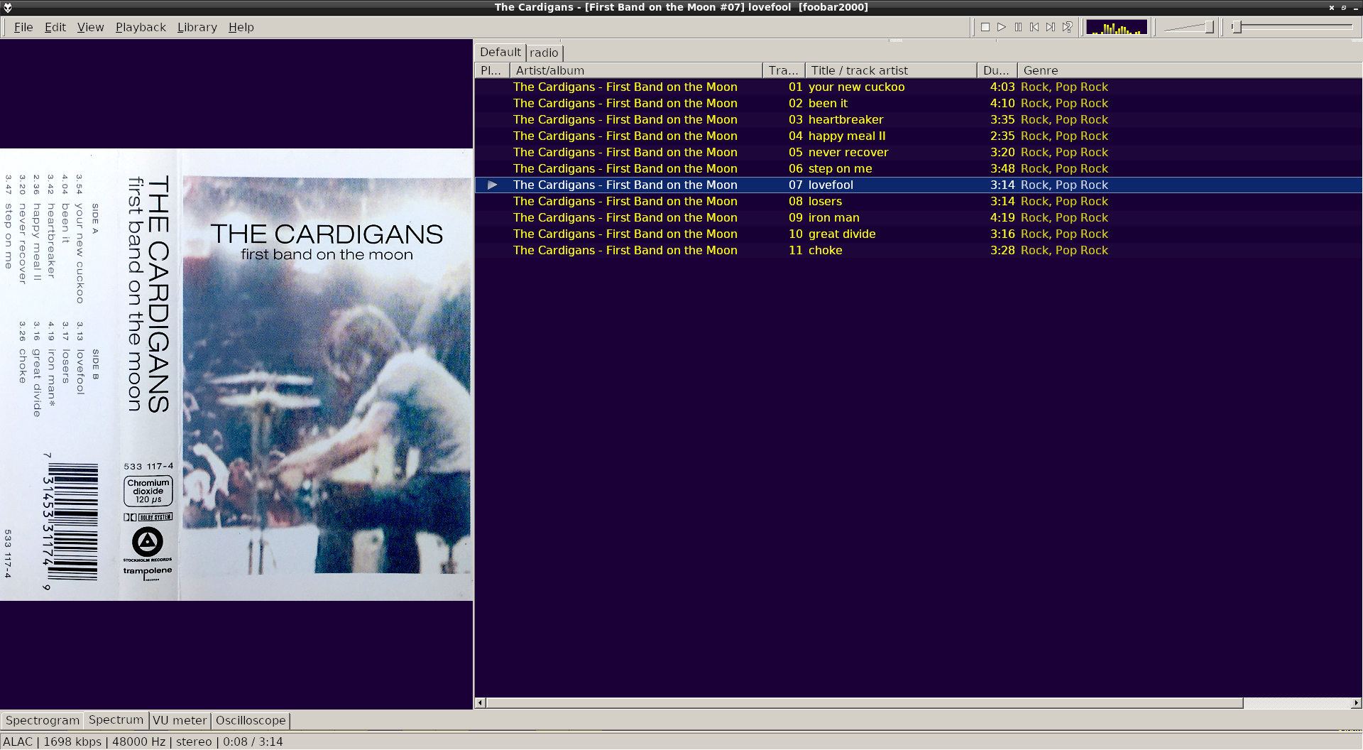1363x750 pixels.
Task: Click the playlist horizontal scrollbar thumb
Action: [865, 703]
